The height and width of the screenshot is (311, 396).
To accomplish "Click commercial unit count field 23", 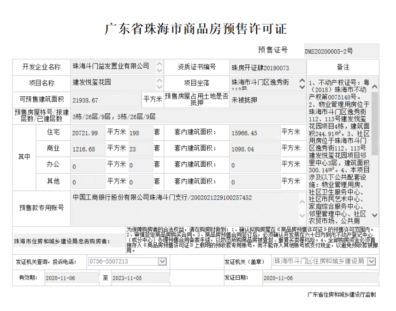I will point(141,149).
